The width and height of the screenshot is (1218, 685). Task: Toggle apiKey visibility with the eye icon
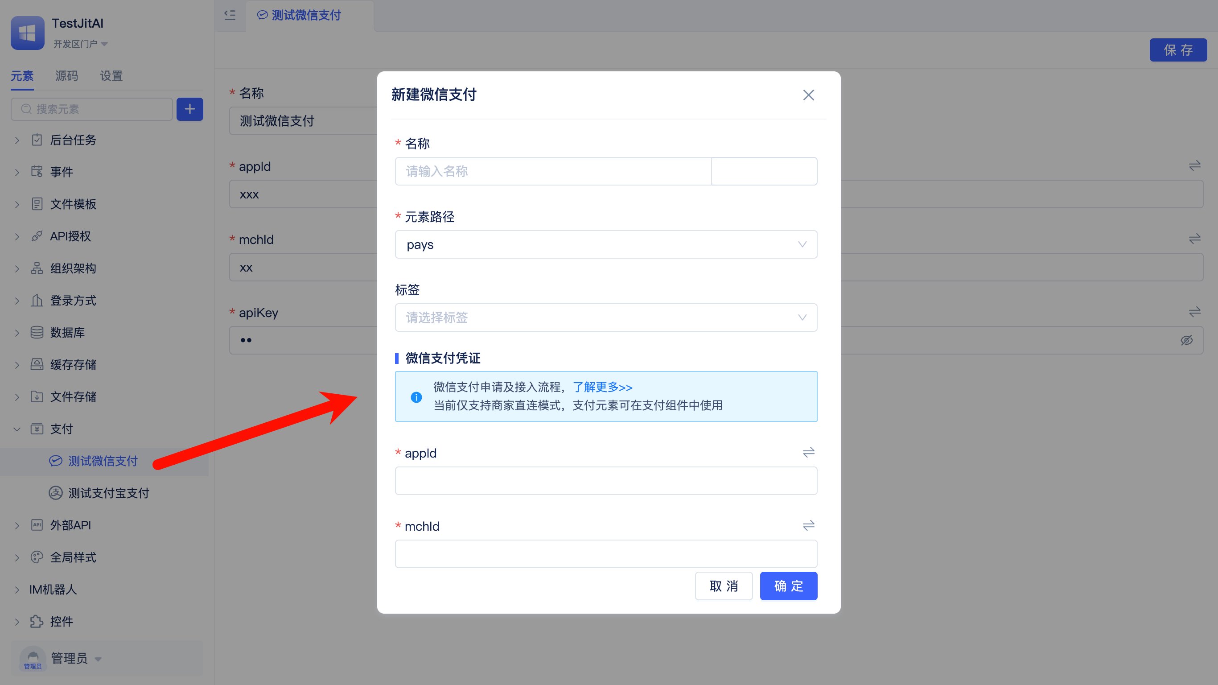click(x=1186, y=340)
